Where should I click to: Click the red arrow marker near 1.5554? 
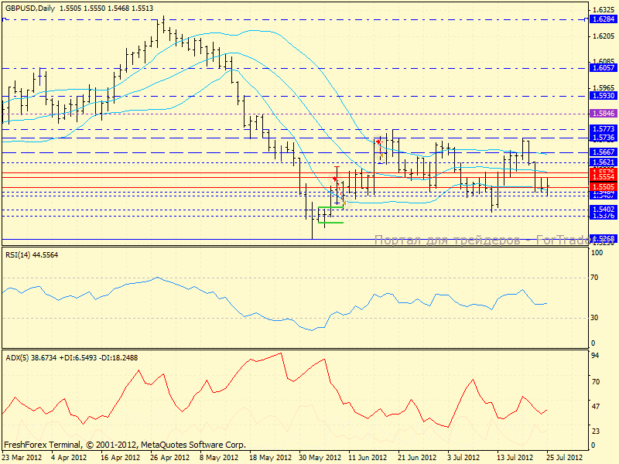[x=334, y=179]
